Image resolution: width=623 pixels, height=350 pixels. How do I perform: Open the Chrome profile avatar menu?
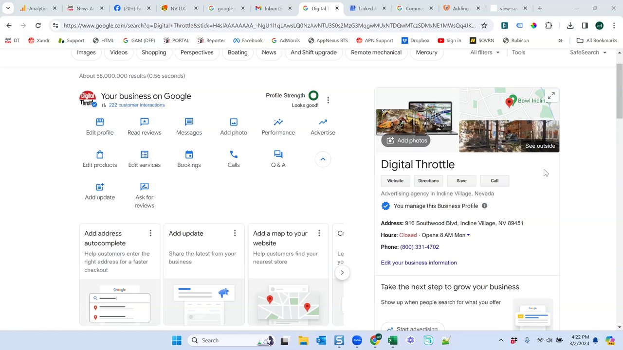600,25
